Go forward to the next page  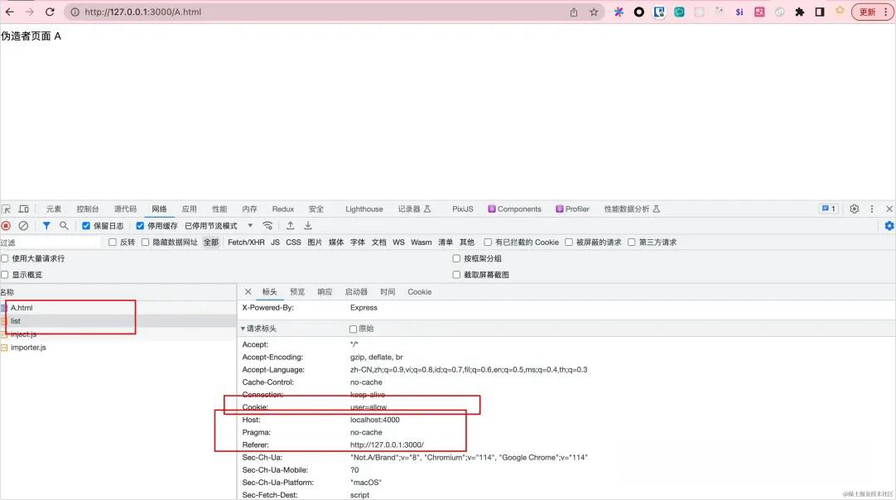30,12
